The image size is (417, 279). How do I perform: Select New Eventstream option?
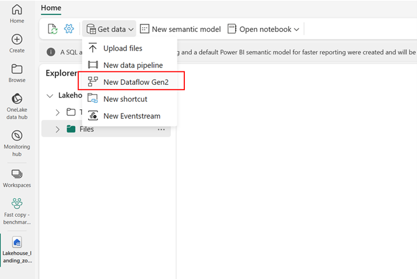click(x=129, y=116)
